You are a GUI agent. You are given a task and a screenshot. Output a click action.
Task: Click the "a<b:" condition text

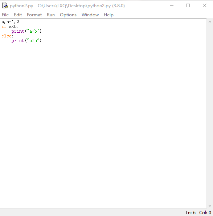click(14, 27)
